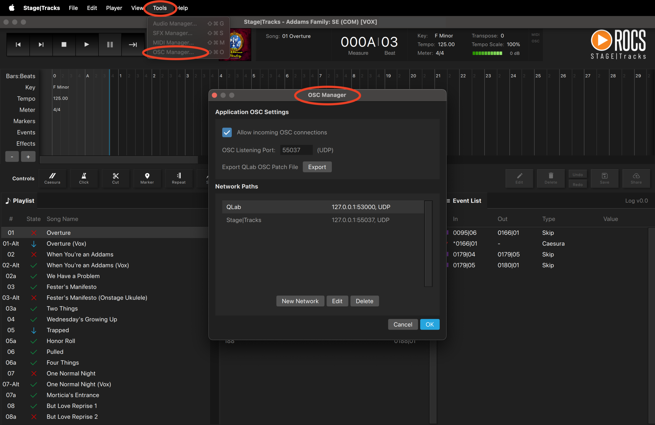Open the File menu
This screenshot has height=425, width=655.
click(x=73, y=8)
